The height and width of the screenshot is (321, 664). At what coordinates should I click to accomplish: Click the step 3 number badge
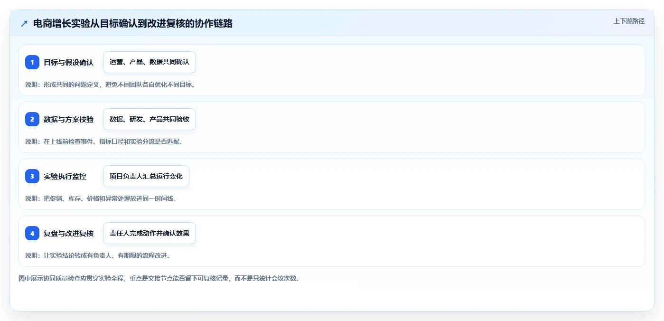coord(32,176)
